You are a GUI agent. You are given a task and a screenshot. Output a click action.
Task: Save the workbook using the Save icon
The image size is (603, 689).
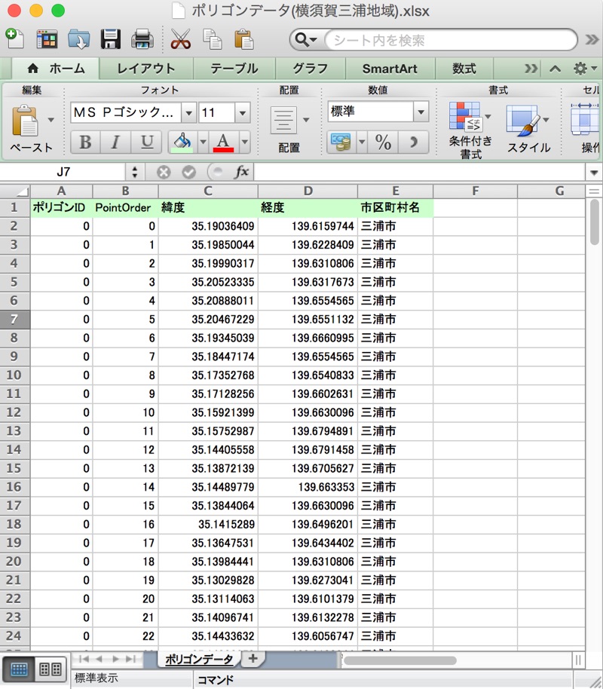tap(112, 38)
